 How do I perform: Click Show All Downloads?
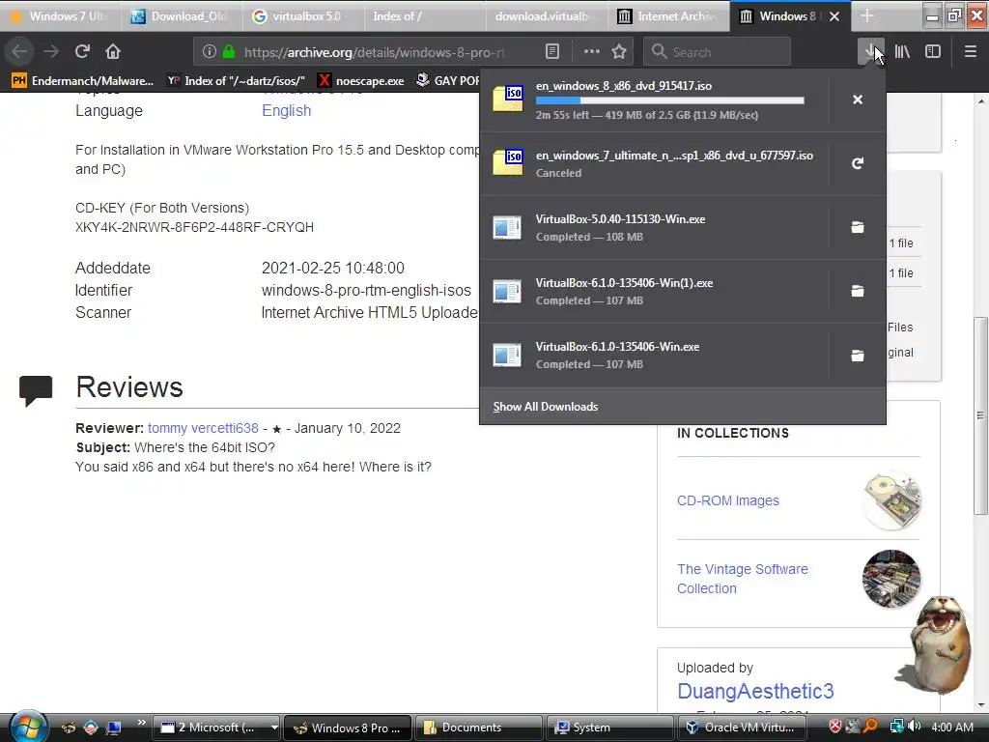point(546,407)
